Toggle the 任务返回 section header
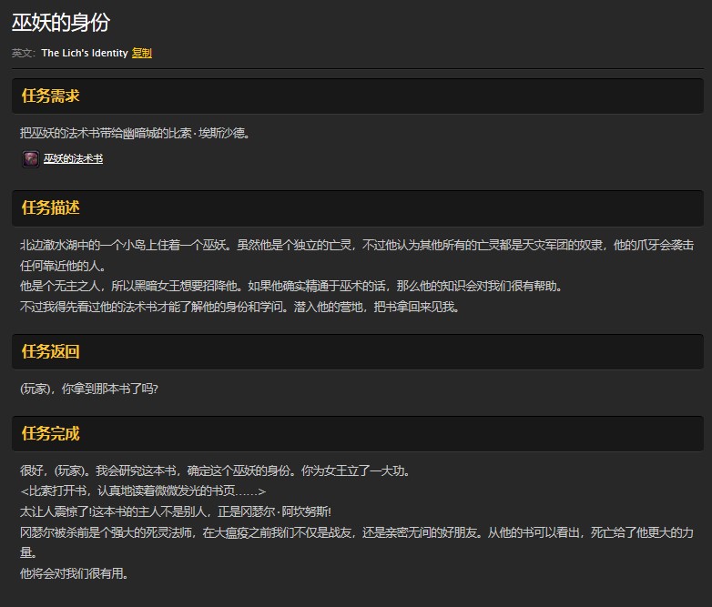This screenshot has height=607, width=712. (51, 351)
